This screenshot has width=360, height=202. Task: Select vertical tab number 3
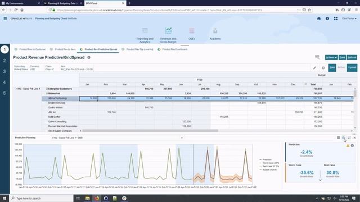coord(4,71)
